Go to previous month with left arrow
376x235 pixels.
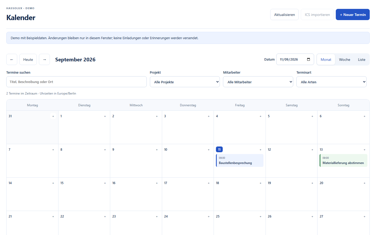[12, 60]
